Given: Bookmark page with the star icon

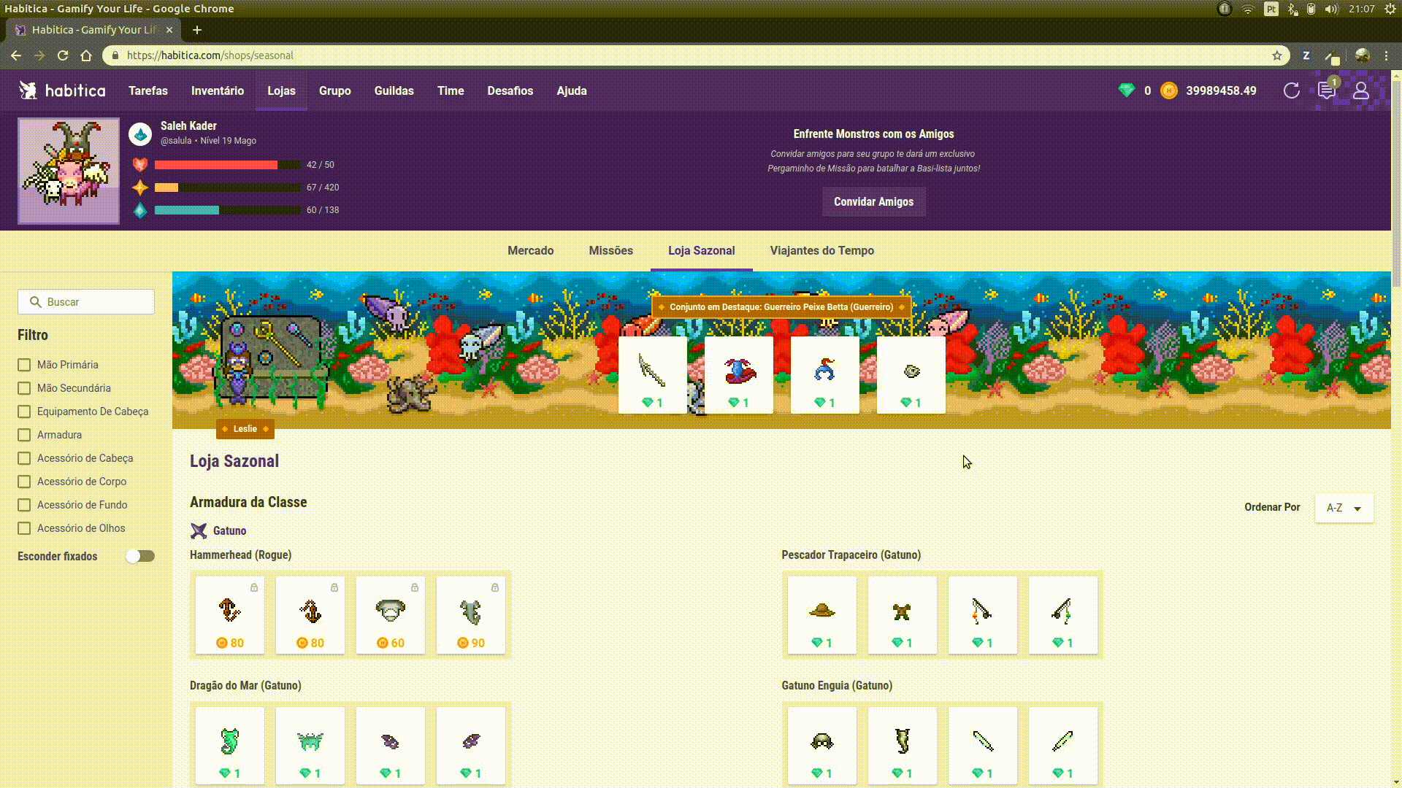Looking at the screenshot, I should 1277,55.
